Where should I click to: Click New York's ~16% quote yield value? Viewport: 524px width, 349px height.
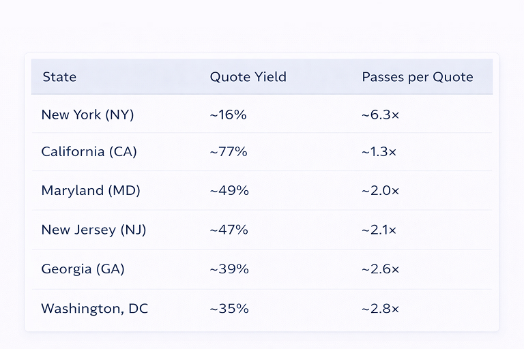pyautogui.click(x=228, y=115)
